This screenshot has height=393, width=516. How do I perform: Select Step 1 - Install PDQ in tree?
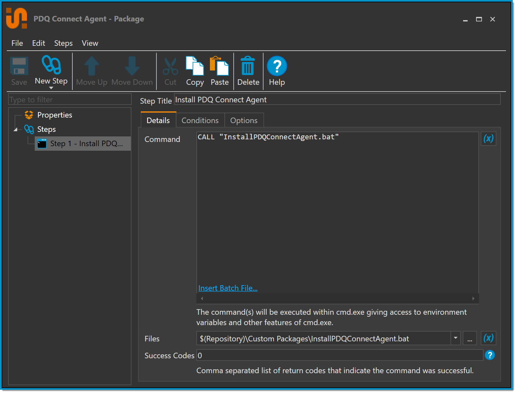point(83,144)
